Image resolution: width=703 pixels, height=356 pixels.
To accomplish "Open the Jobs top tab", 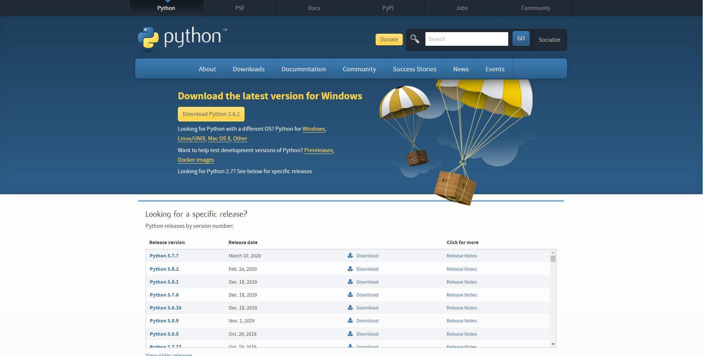I will click(x=462, y=8).
